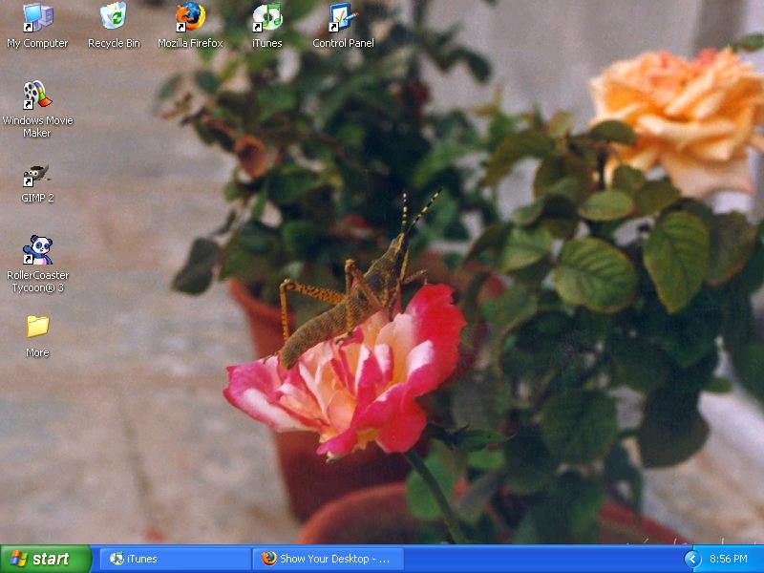
Task: Click the GIMP 2 desktop icon
Action: coord(37,175)
